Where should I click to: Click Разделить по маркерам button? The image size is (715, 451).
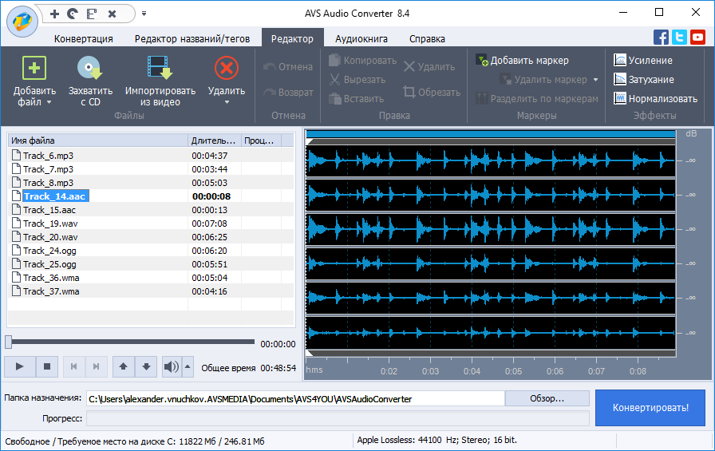[537, 99]
